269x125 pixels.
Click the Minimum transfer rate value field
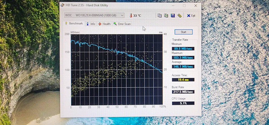click(x=183, y=49)
